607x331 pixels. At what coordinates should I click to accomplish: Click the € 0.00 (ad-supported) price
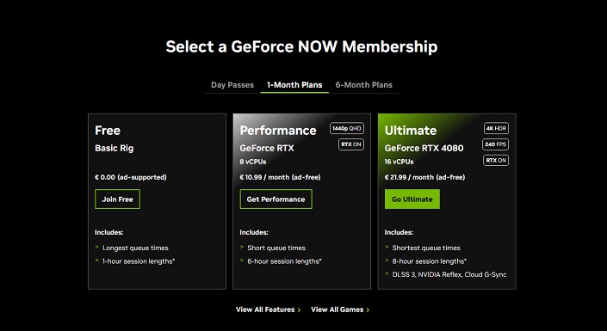pyautogui.click(x=131, y=177)
